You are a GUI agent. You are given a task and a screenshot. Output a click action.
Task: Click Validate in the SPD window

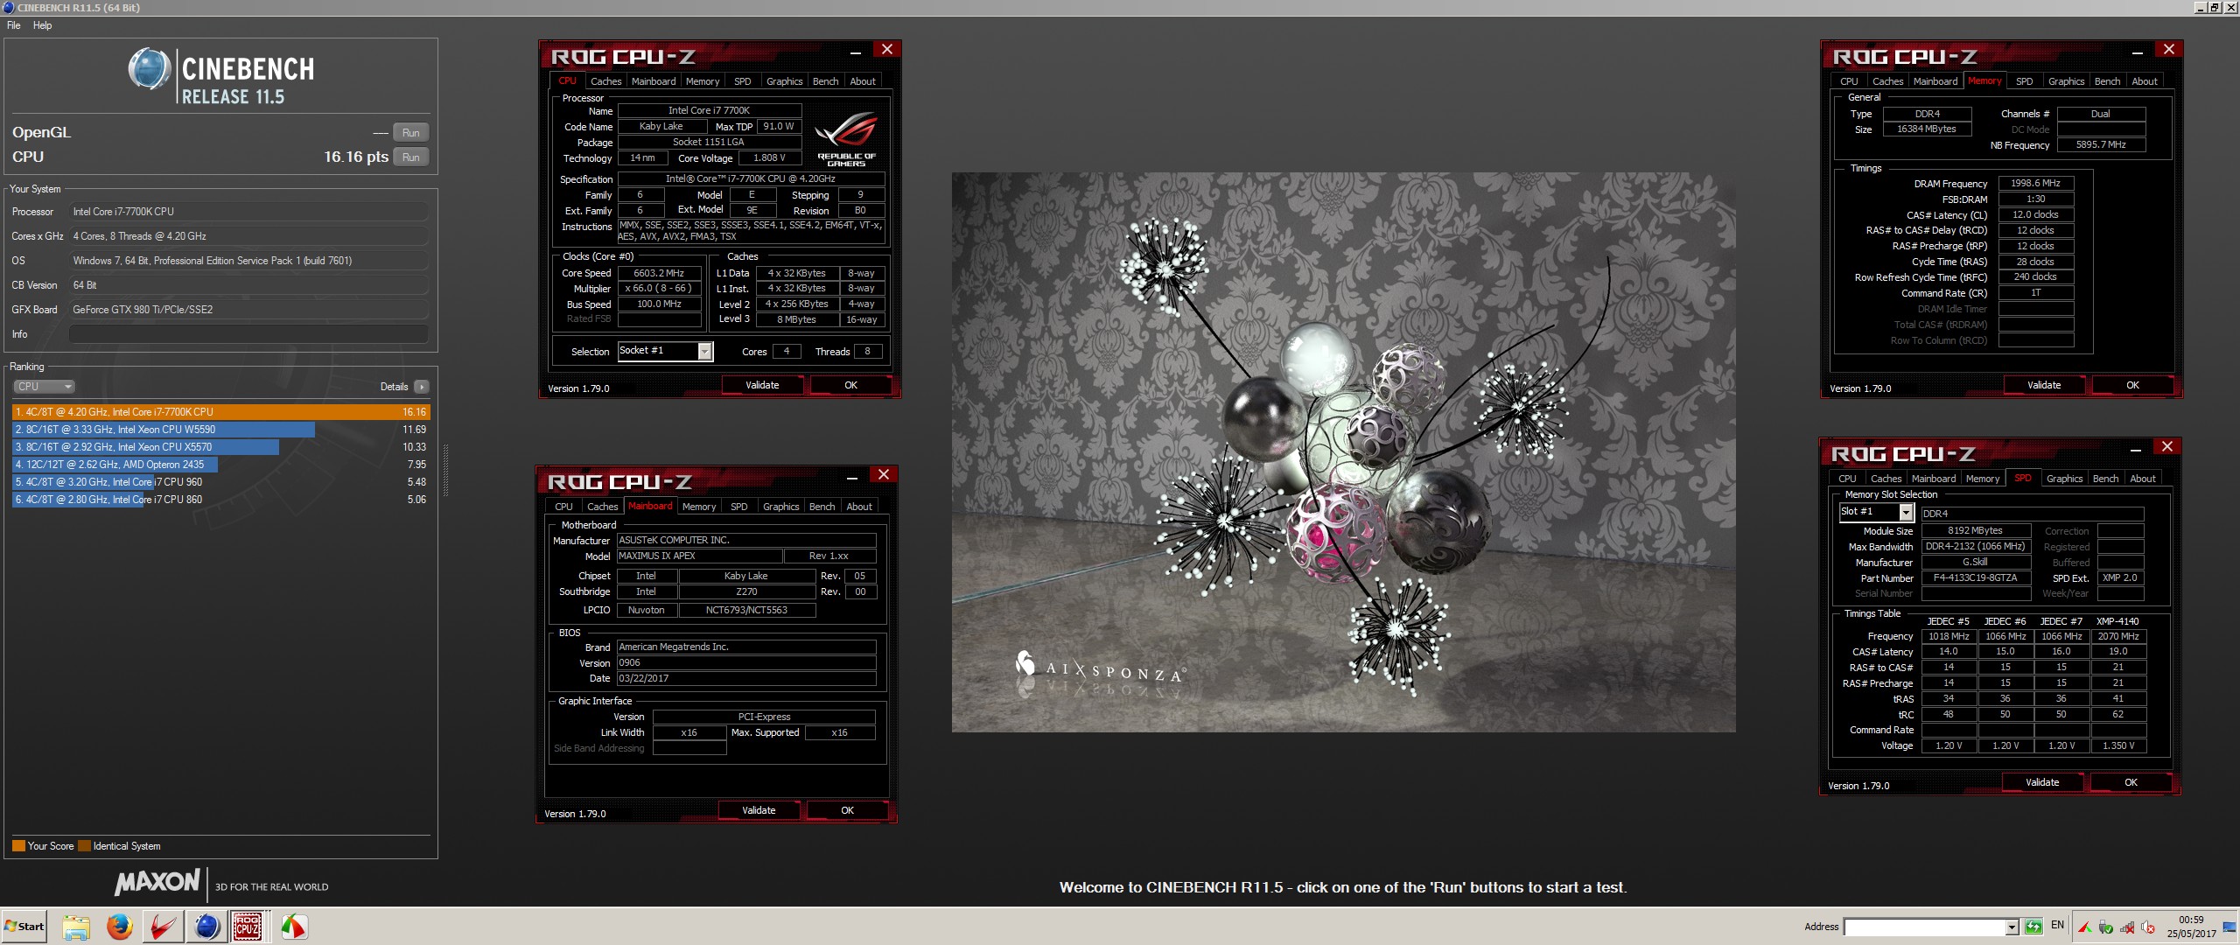coord(2042,782)
